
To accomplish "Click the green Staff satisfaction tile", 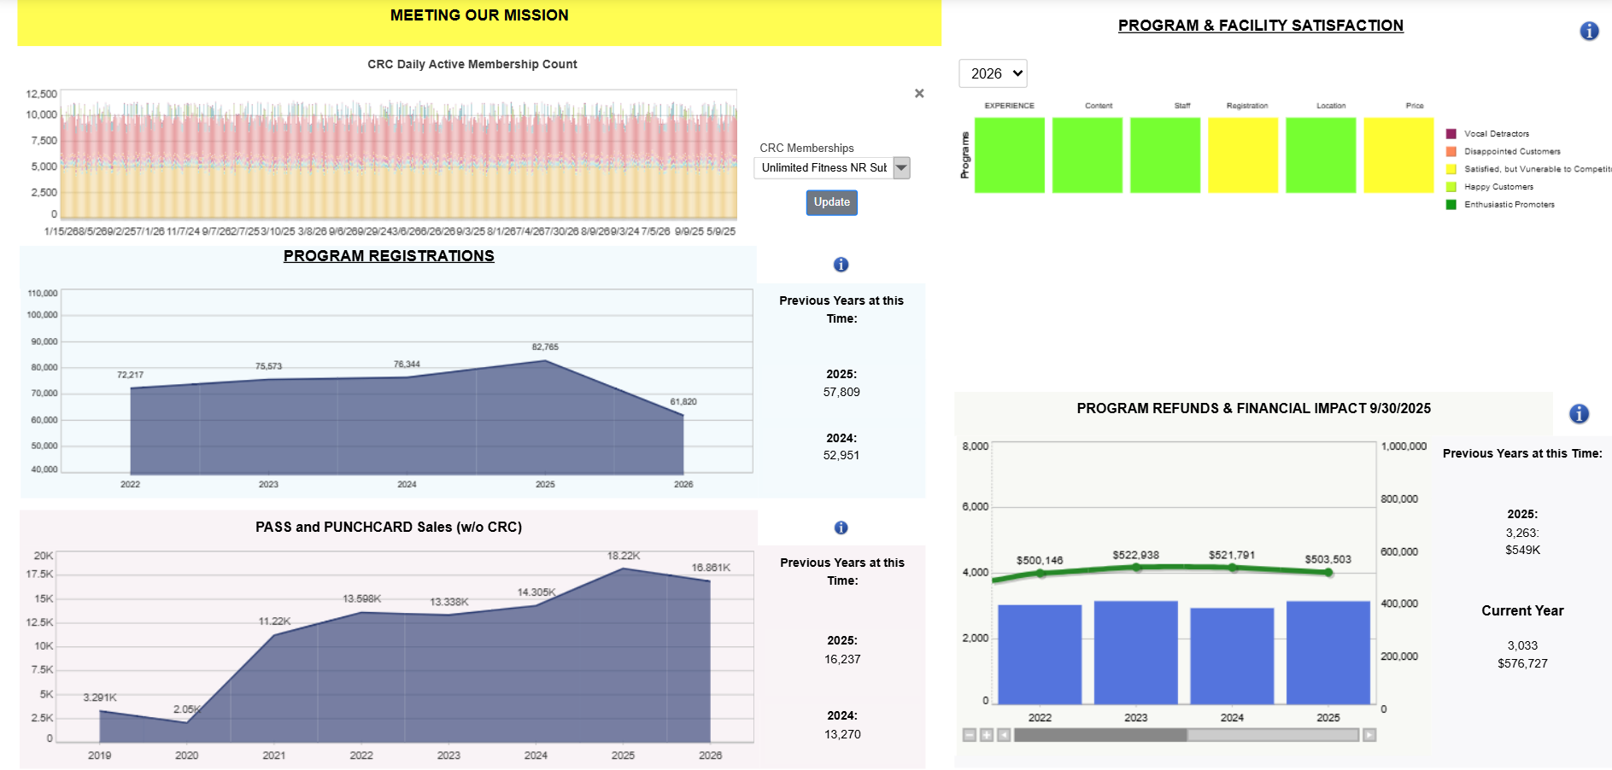I will (1165, 155).
